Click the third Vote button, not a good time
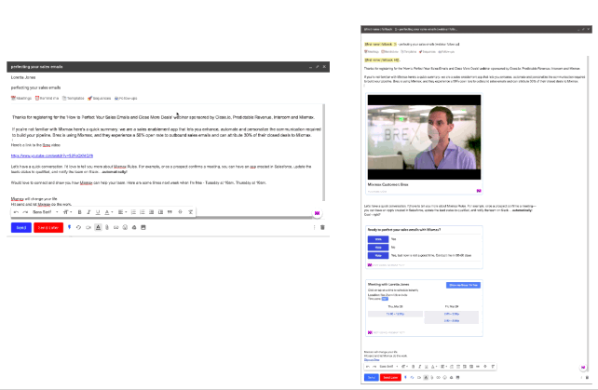This screenshot has width=598, height=390. click(x=378, y=255)
